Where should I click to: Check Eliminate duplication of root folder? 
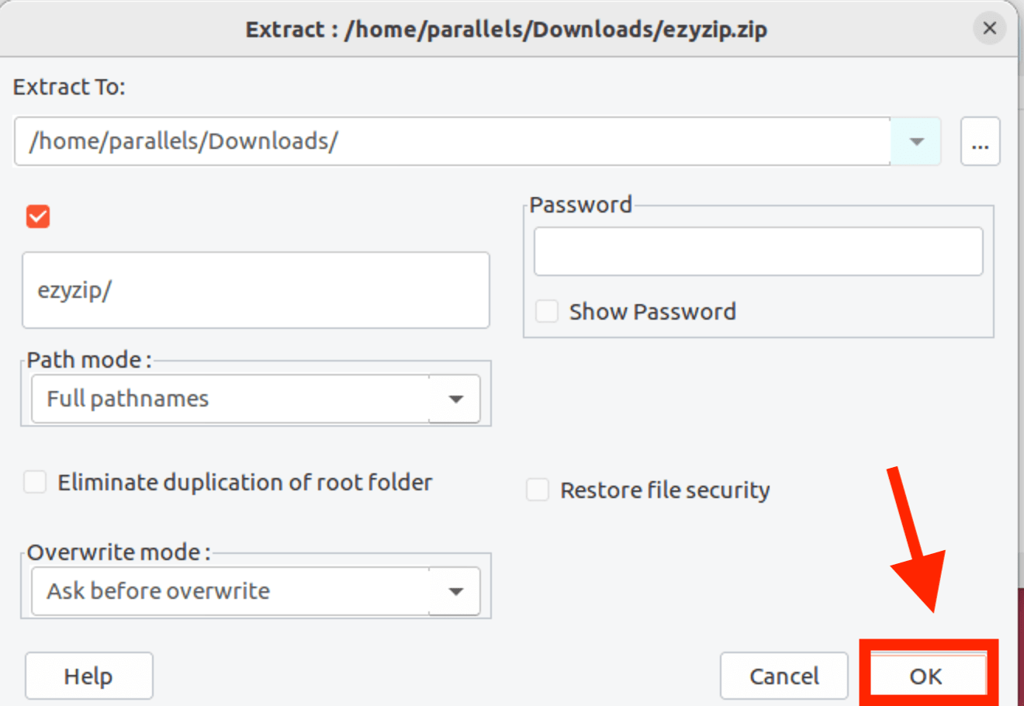34,482
